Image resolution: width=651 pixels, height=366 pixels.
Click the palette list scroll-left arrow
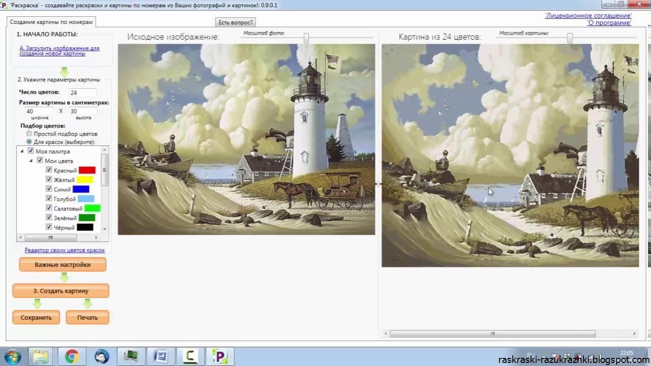[x=20, y=237]
